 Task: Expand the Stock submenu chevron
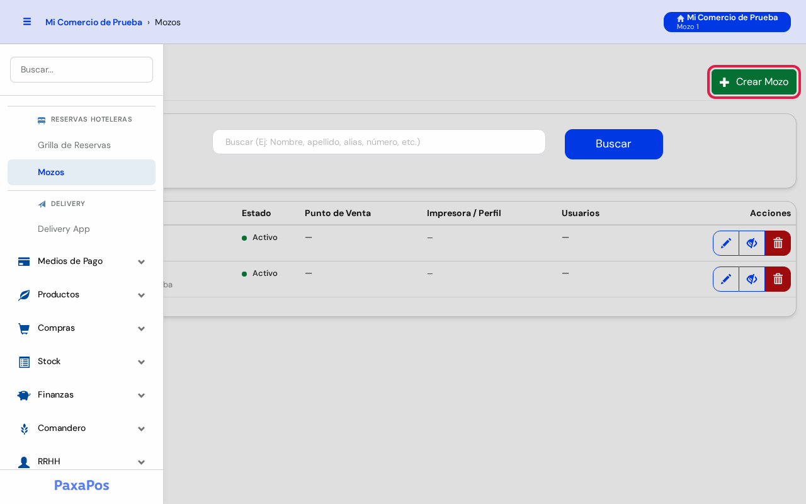click(142, 362)
